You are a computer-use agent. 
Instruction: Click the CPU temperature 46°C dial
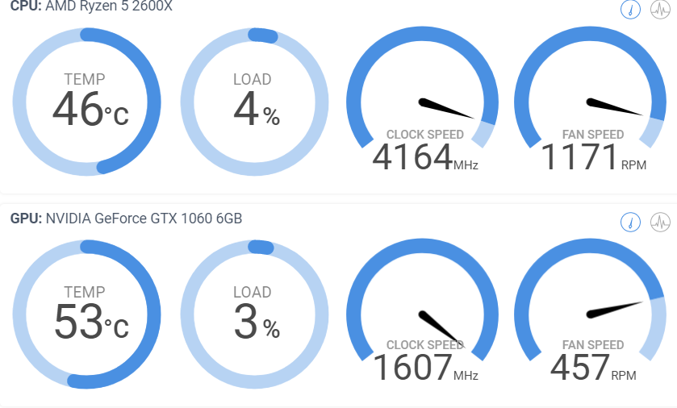coord(87,102)
